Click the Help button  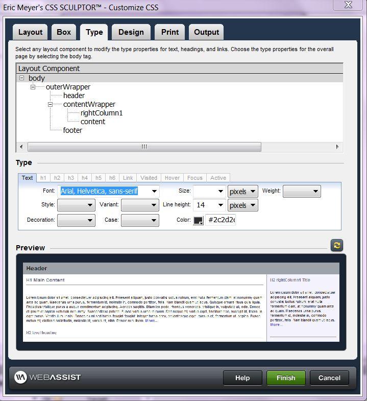[x=242, y=378]
